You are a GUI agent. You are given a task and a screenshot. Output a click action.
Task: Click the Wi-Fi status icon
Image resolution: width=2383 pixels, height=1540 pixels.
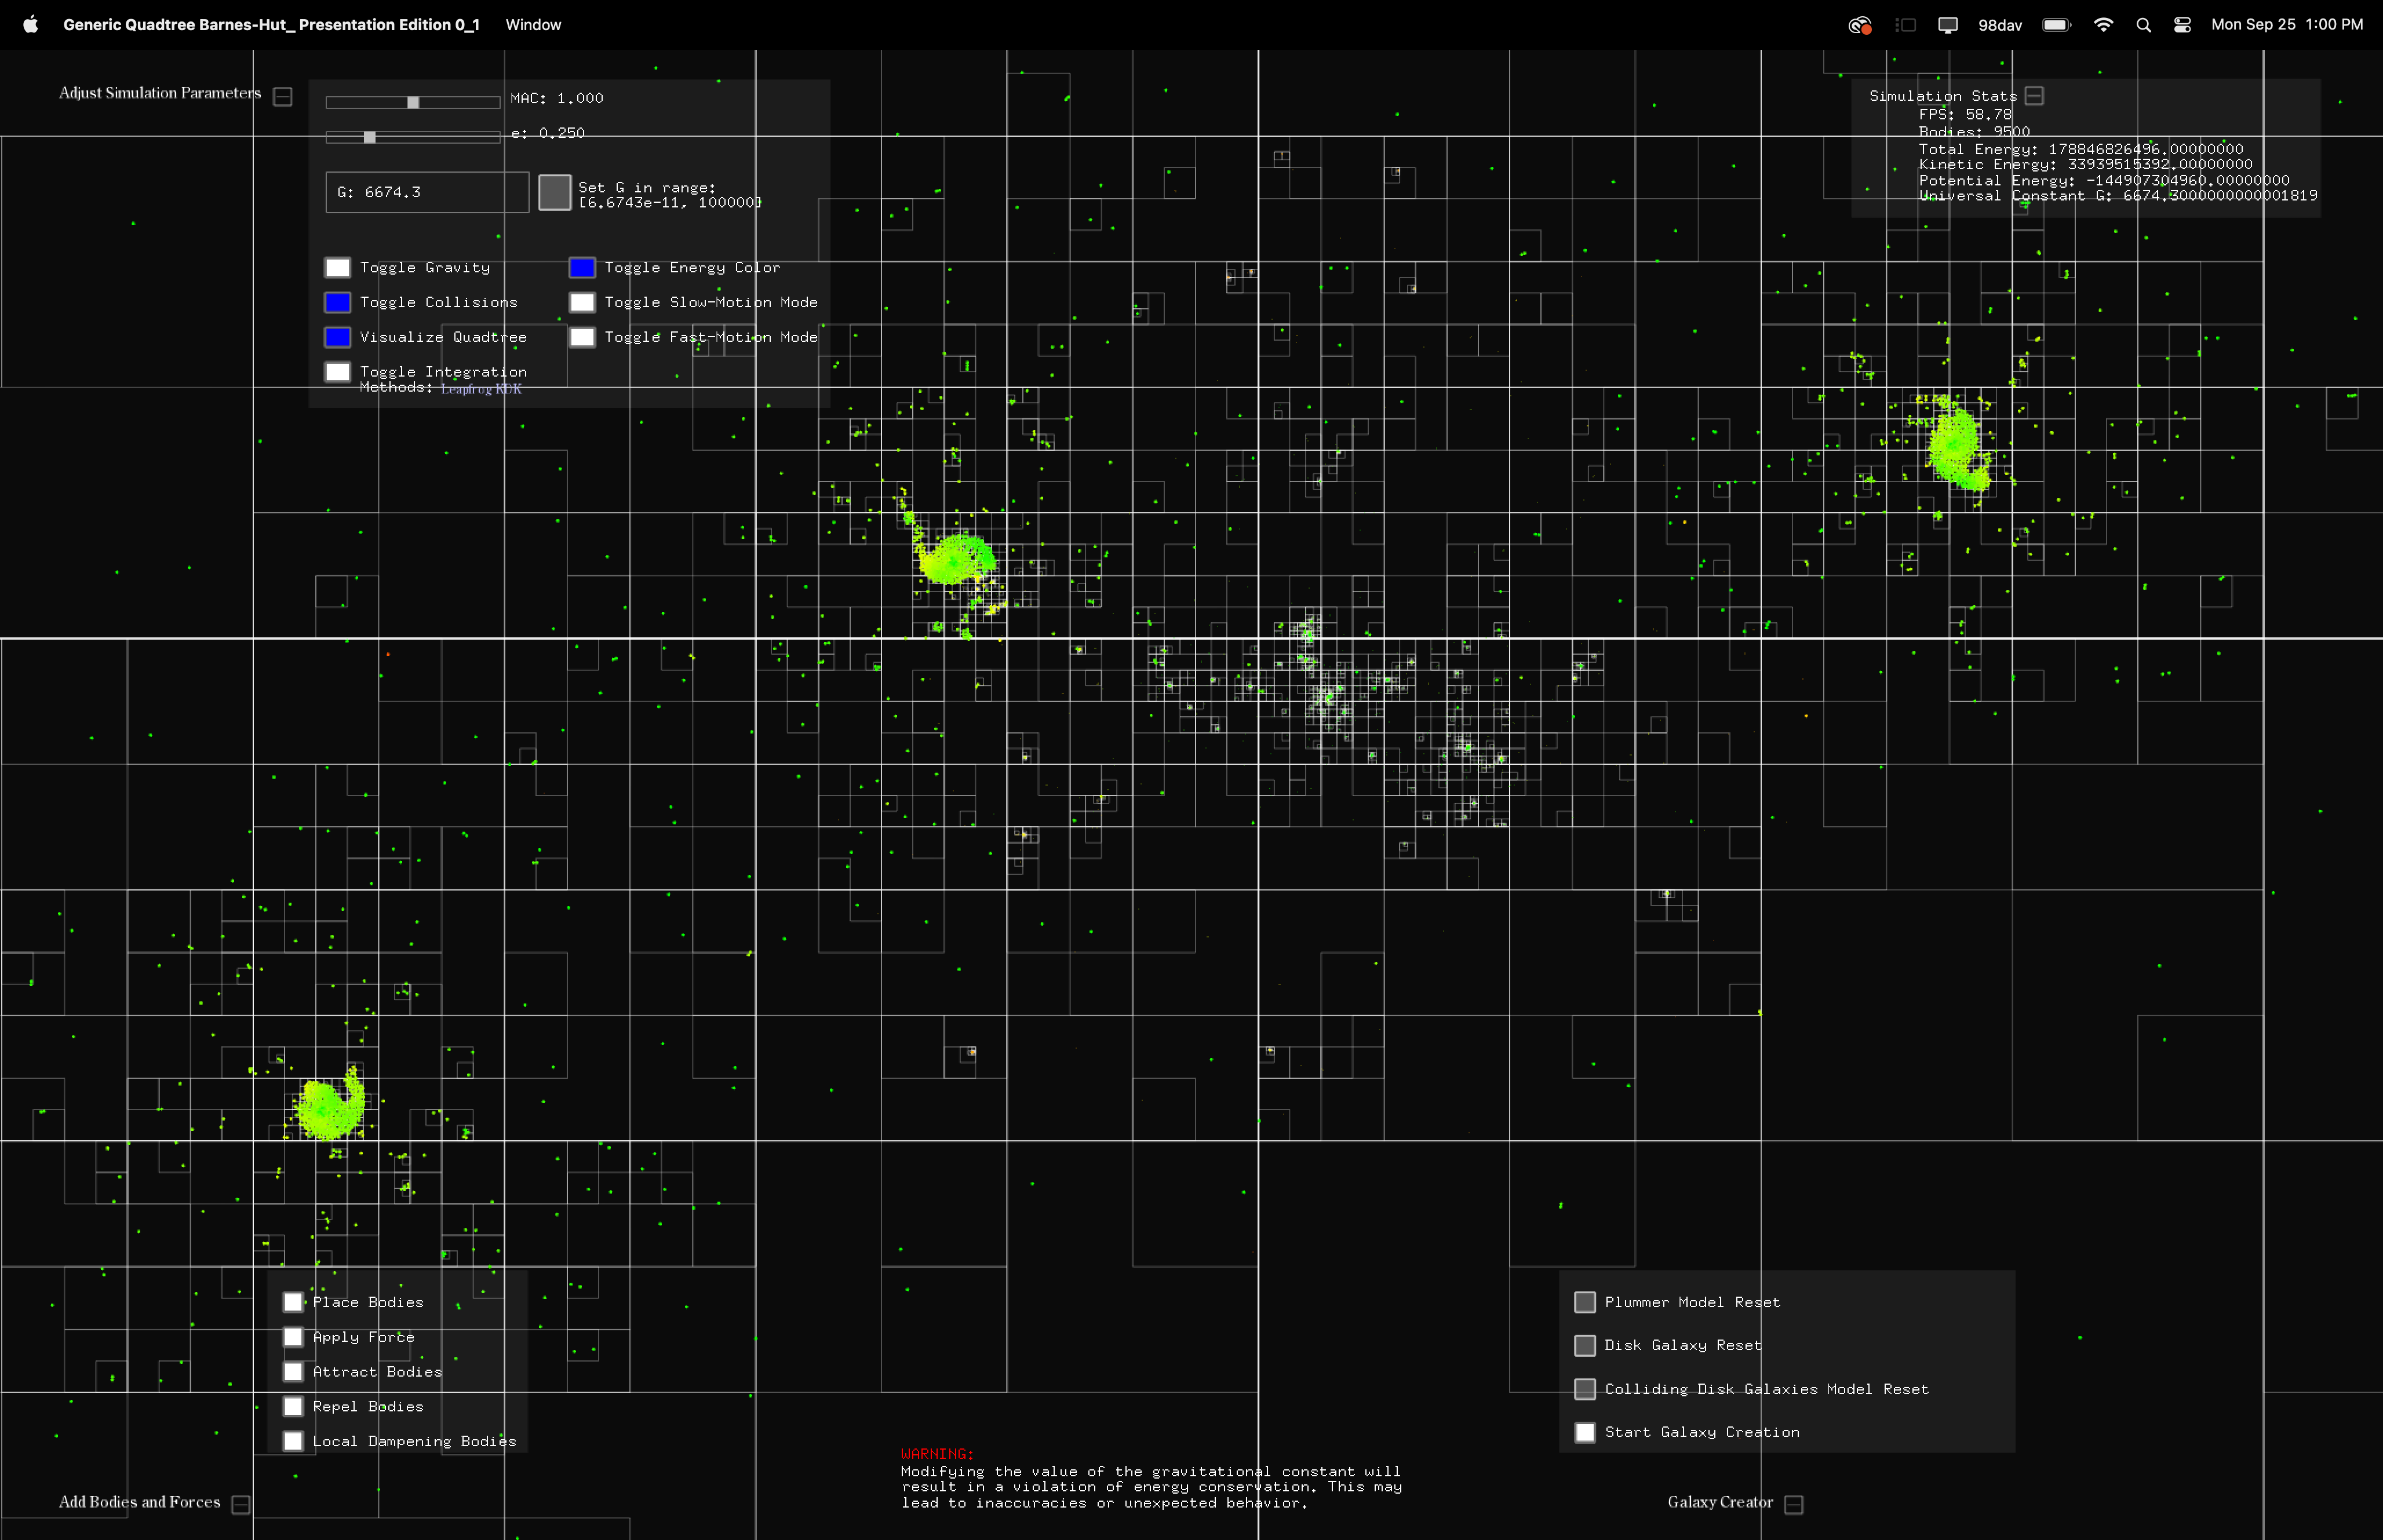(2103, 25)
